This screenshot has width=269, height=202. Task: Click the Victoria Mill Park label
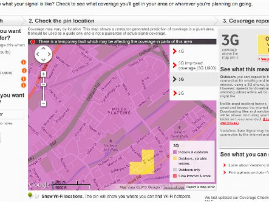coord(111,148)
